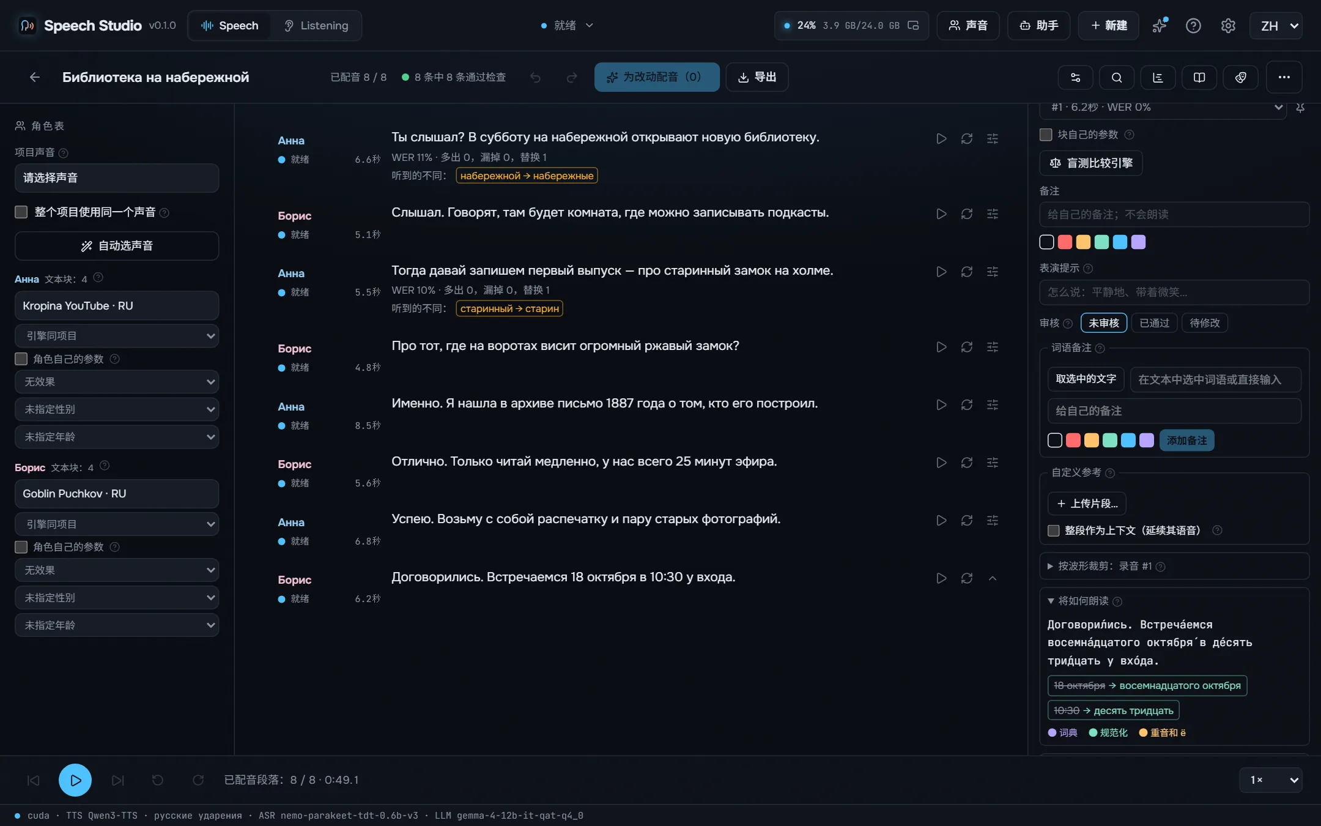Enable 整个项目使用同一个声音 checkbox
The width and height of the screenshot is (1321, 826).
tap(21, 212)
